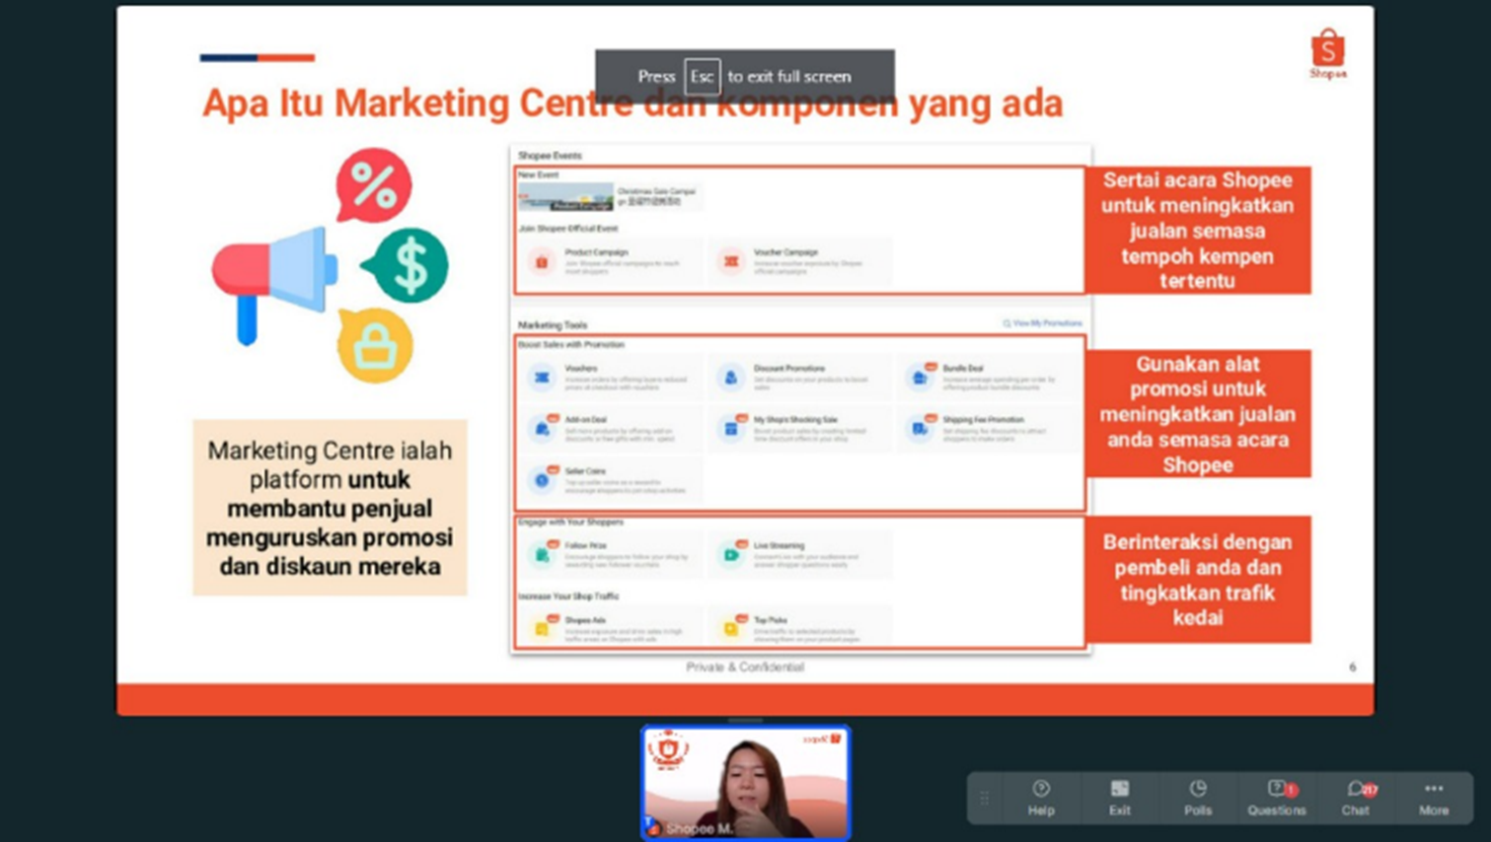Open the Polls panel
This screenshot has height=842, width=1491.
1197,797
